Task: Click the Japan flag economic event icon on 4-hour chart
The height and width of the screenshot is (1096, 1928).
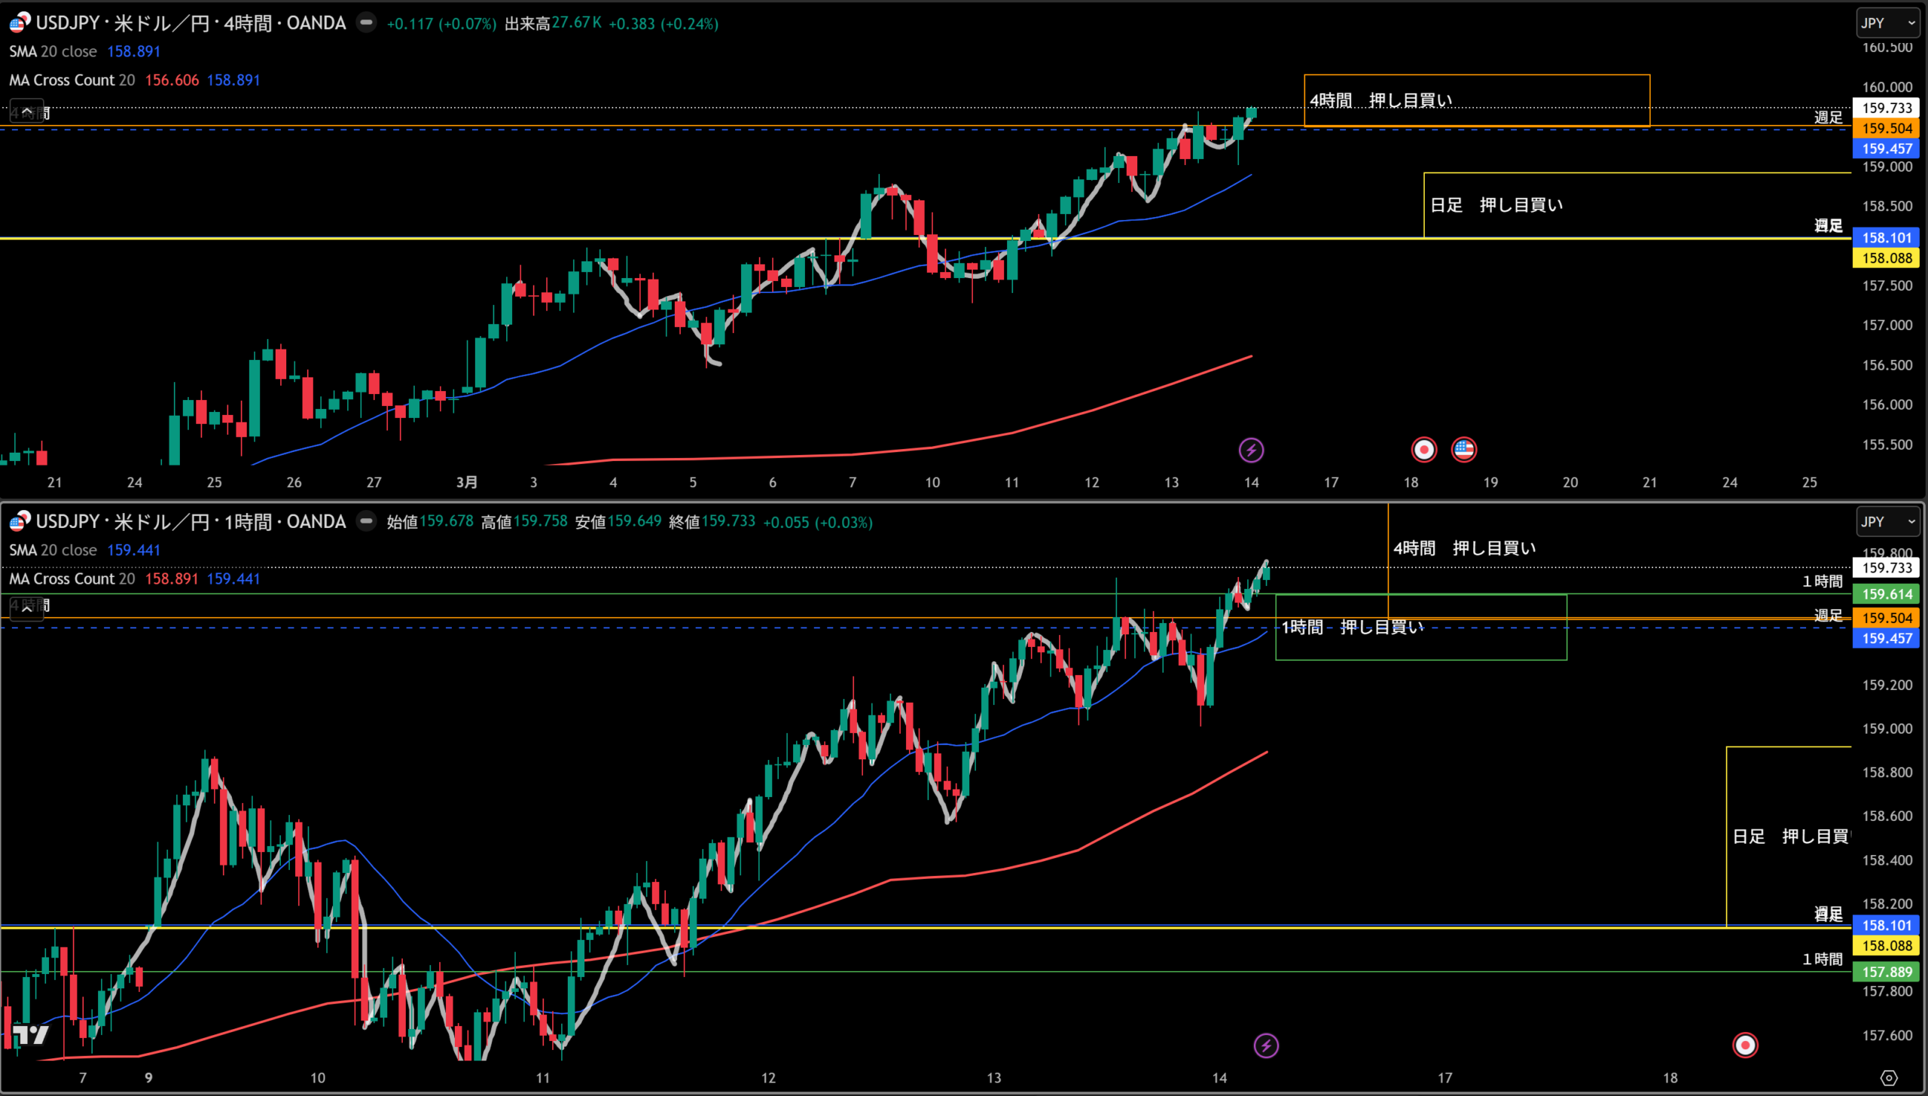Action: [x=1423, y=450]
